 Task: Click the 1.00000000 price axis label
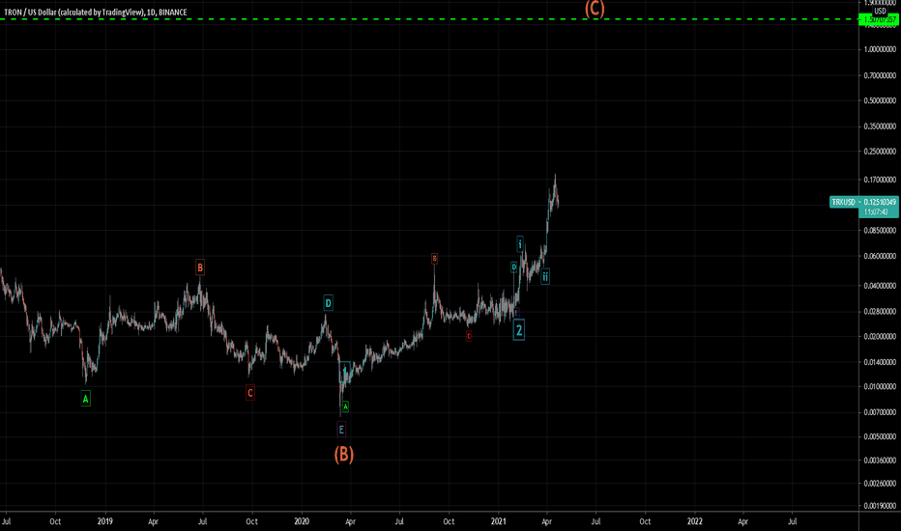coord(880,49)
